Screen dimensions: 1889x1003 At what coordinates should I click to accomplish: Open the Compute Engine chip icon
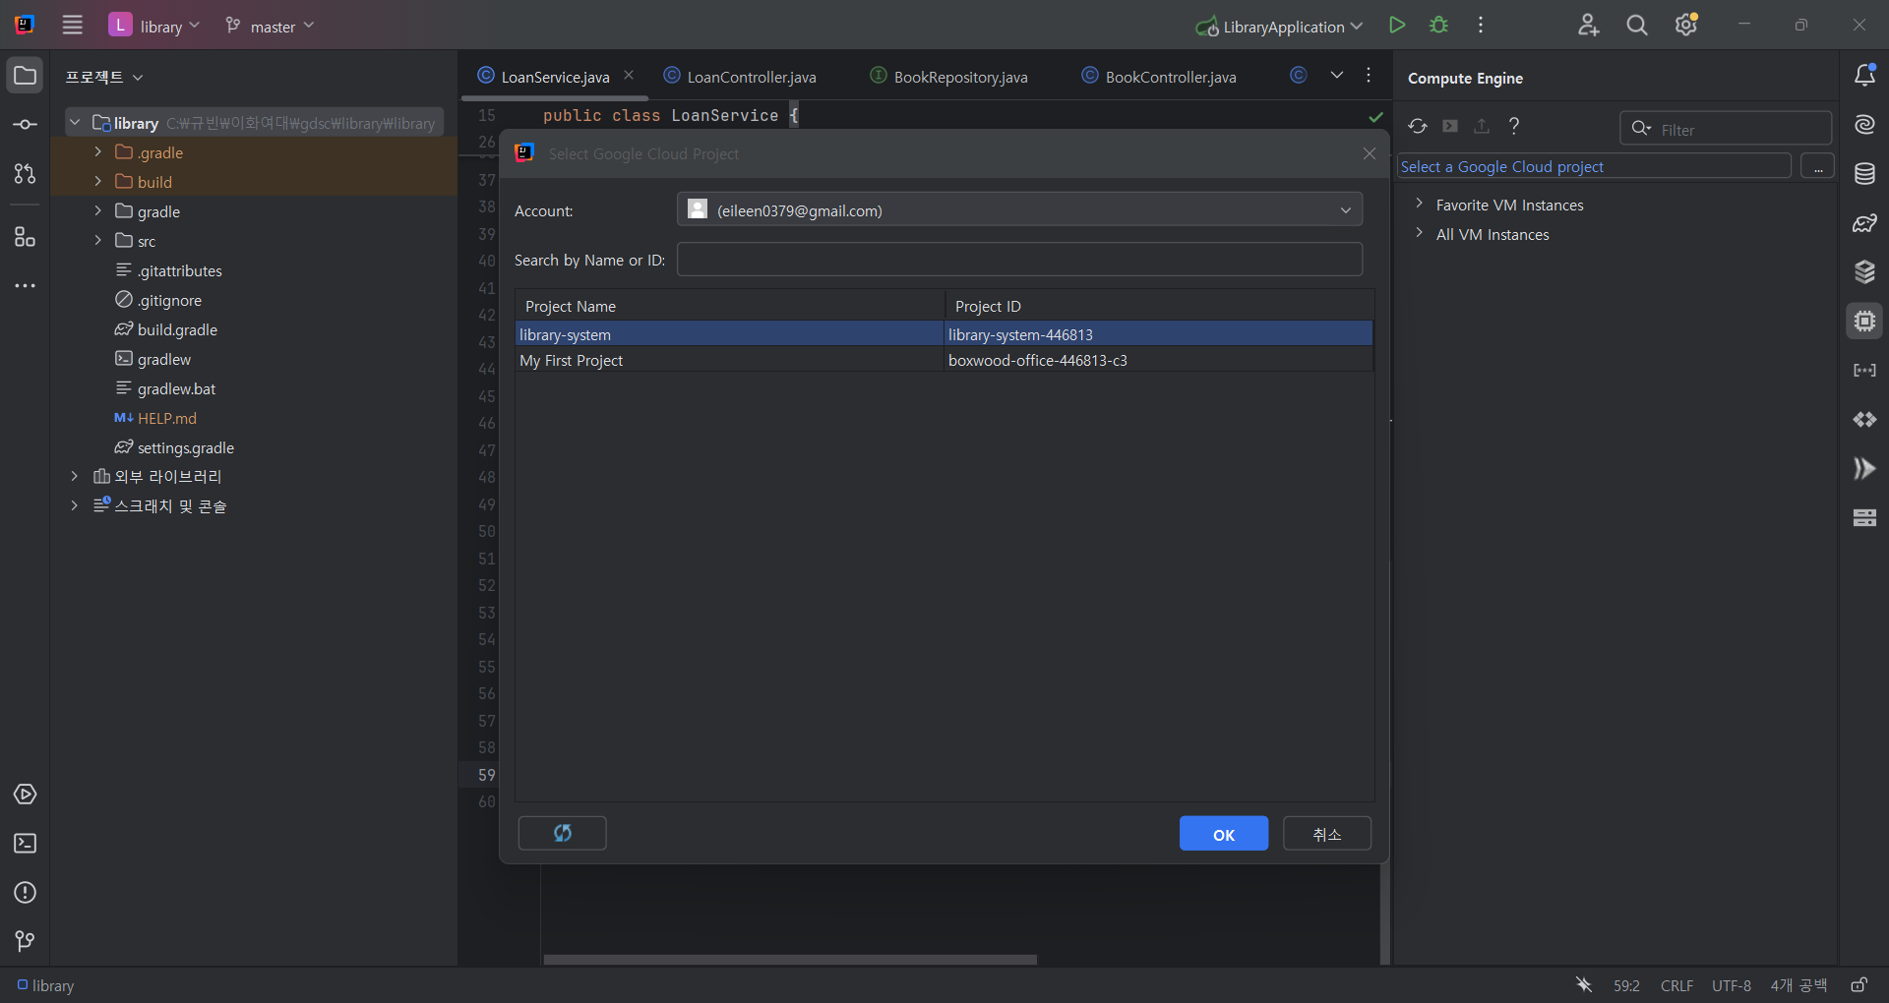[x=1864, y=322]
